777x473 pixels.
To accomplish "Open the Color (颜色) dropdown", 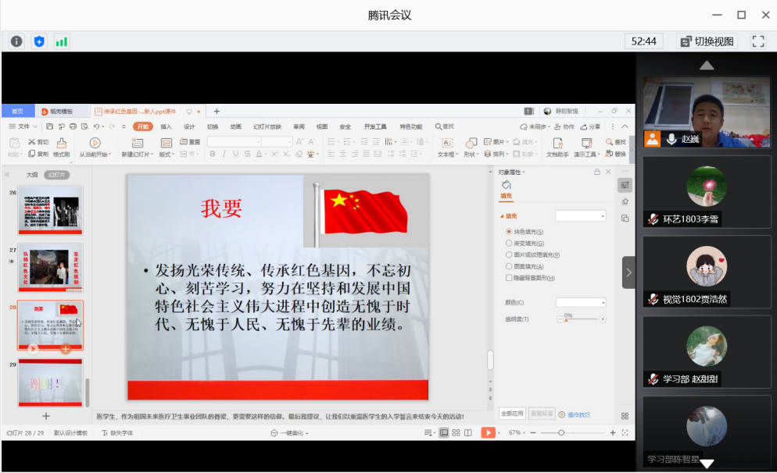I will click(581, 302).
